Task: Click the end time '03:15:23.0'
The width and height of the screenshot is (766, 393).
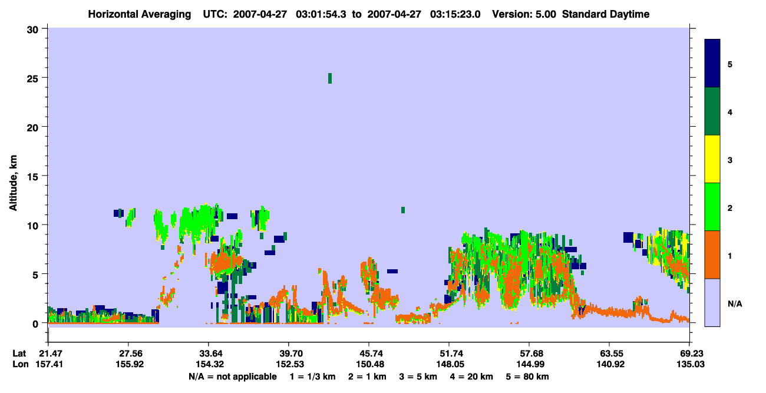Action: (x=455, y=14)
